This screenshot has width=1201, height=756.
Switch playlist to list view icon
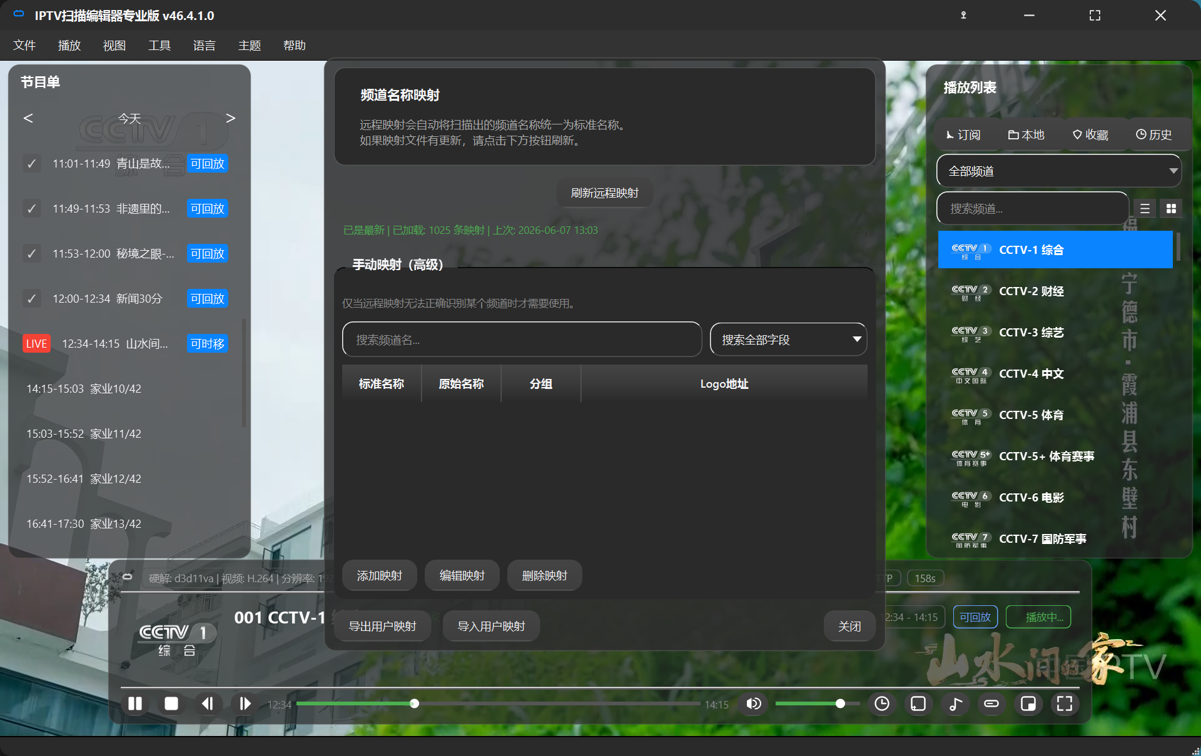1145,209
